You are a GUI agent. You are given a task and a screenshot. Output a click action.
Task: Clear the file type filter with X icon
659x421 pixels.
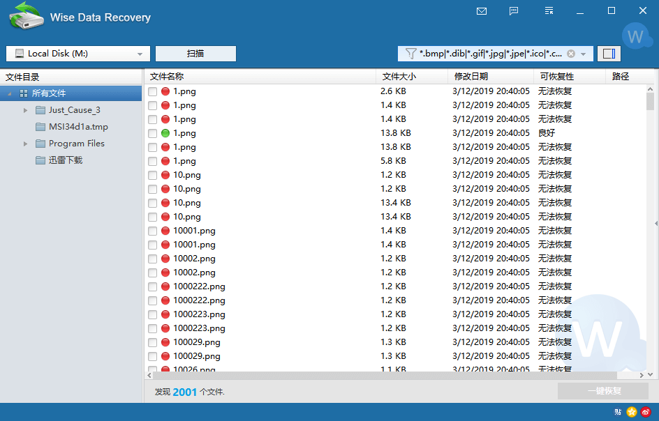[x=571, y=54]
